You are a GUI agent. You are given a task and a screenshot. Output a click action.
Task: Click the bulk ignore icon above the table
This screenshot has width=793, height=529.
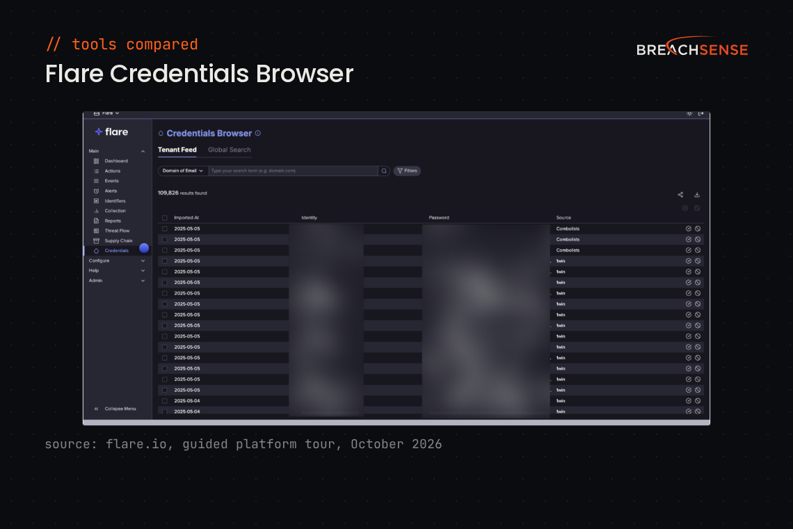(697, 208)
